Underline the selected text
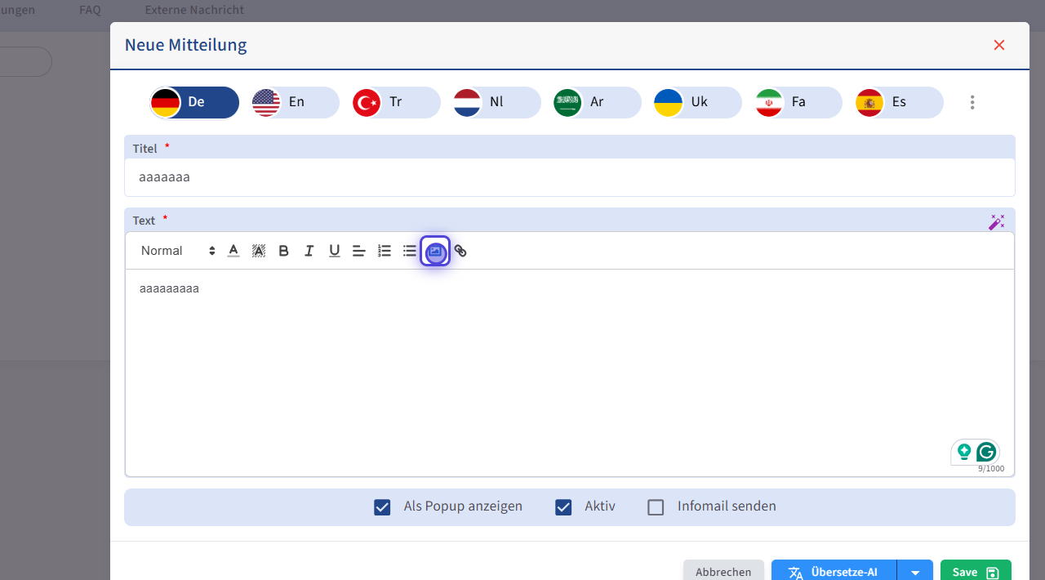The height and width of the screenshot is (580, 1045). pos(334,251)
